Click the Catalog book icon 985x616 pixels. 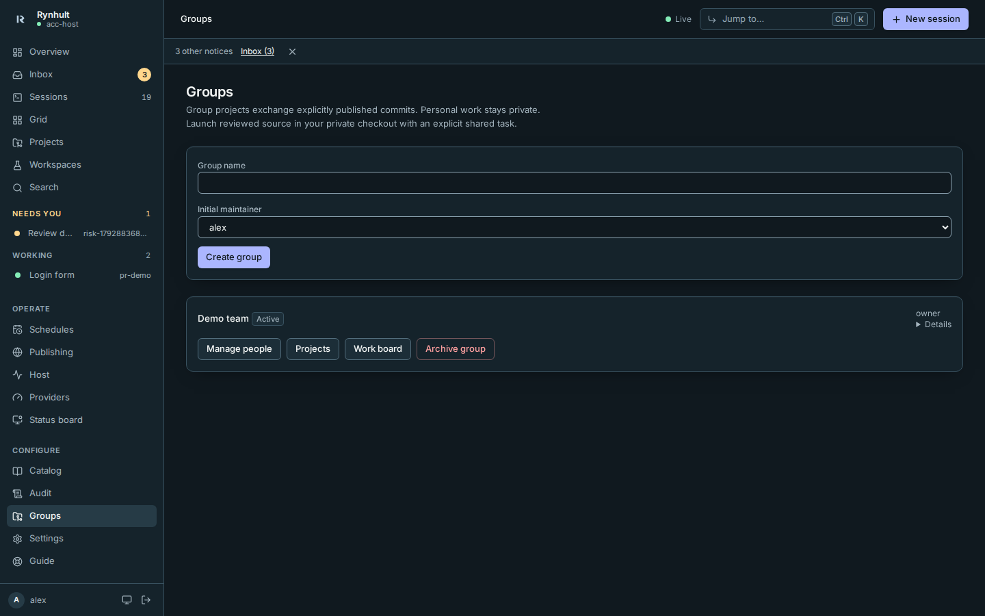click(18, 471)
